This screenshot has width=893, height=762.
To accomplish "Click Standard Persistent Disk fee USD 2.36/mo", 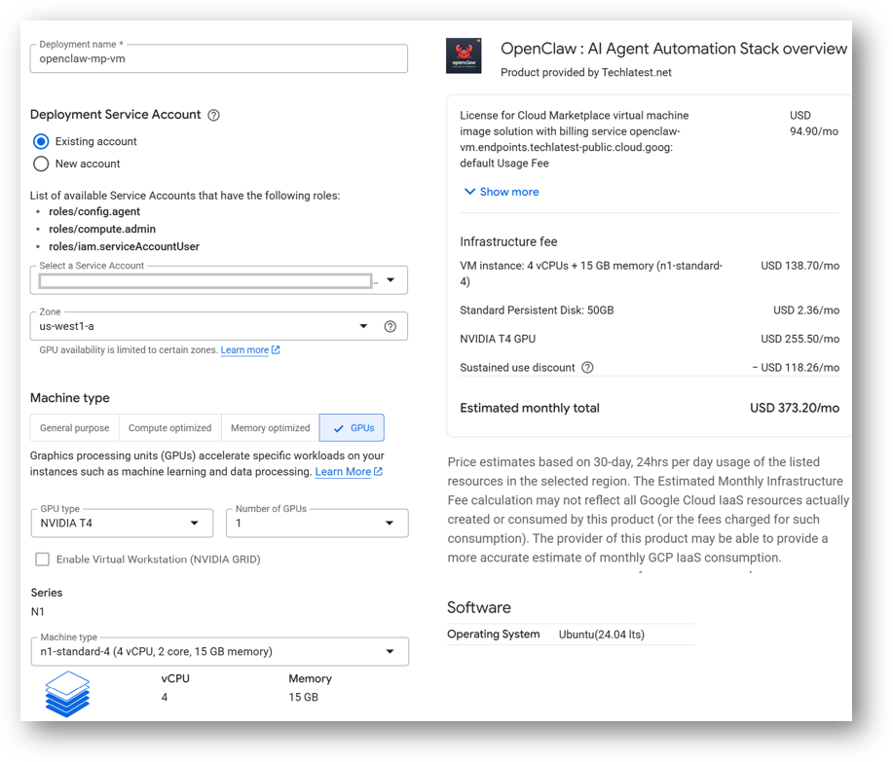I will click(806, 310).
